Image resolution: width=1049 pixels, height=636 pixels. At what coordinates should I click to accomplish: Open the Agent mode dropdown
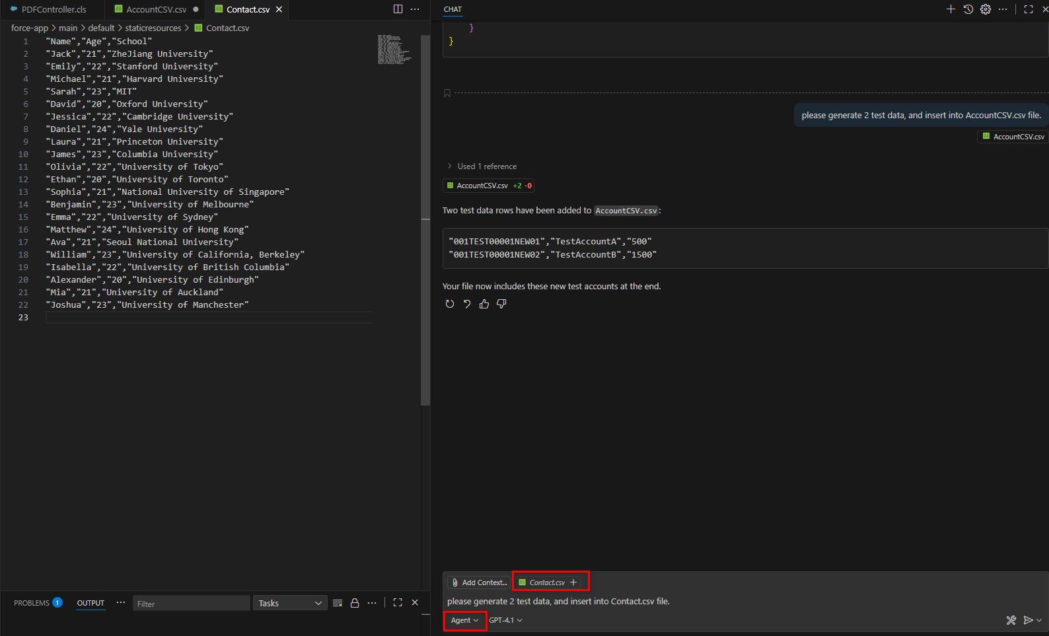coord(464,620)
